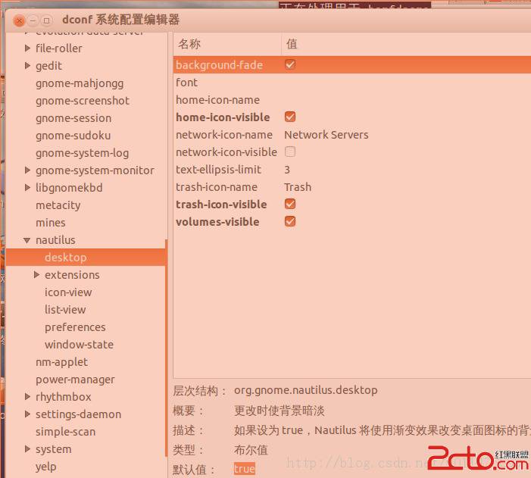
Task: Select mines in the tree
Action: (51, 223)
